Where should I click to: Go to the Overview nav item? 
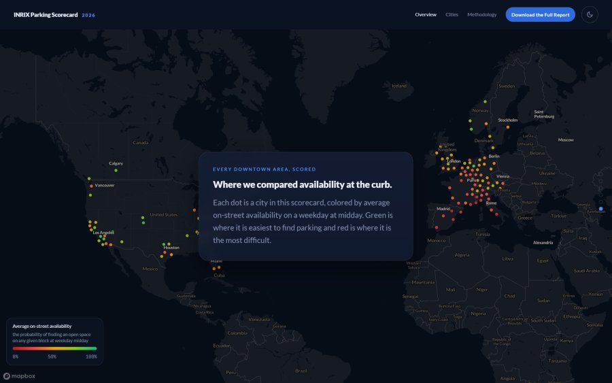[426, 14]
